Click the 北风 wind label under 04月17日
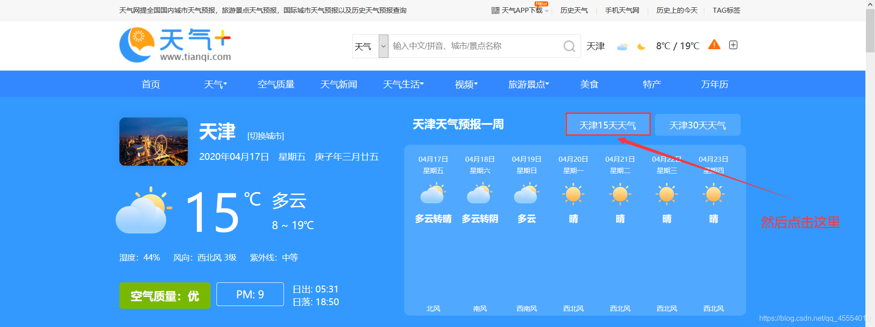This screenshot has height=327, width=875. [433, 309]
